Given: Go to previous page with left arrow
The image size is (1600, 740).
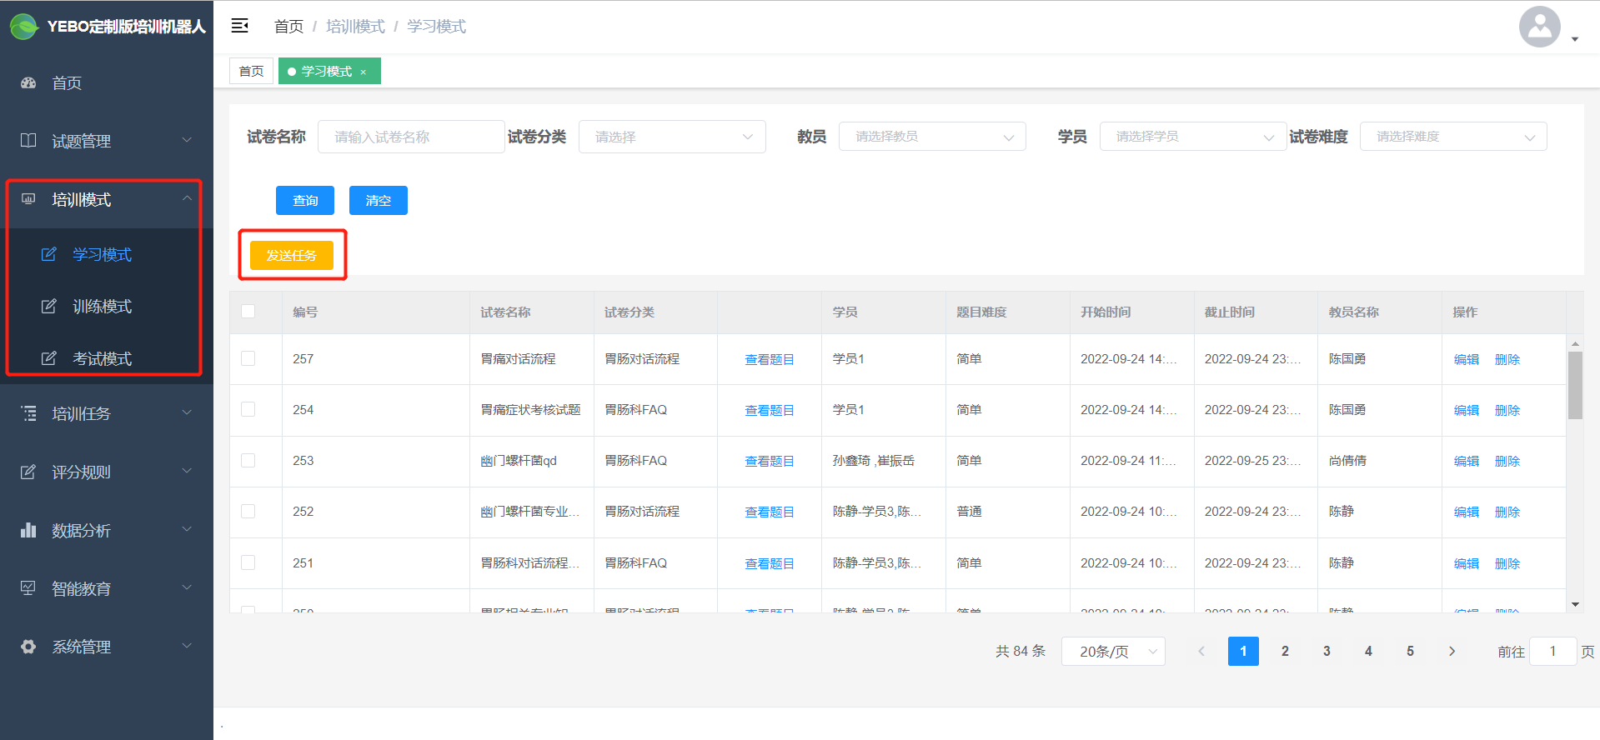Looking at the screenshot, I should [1201, 651].
